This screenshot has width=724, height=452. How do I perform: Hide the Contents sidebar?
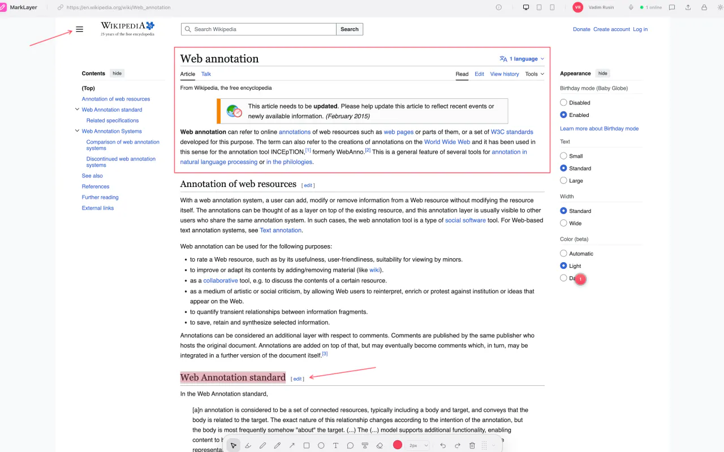click(117, 73)
